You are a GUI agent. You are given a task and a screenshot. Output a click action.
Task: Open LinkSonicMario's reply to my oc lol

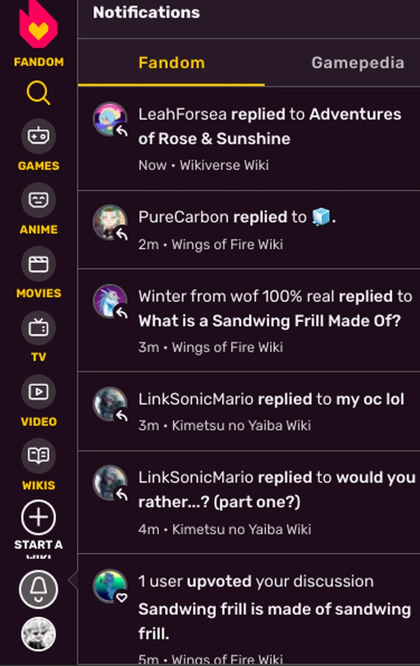point(271,411)
